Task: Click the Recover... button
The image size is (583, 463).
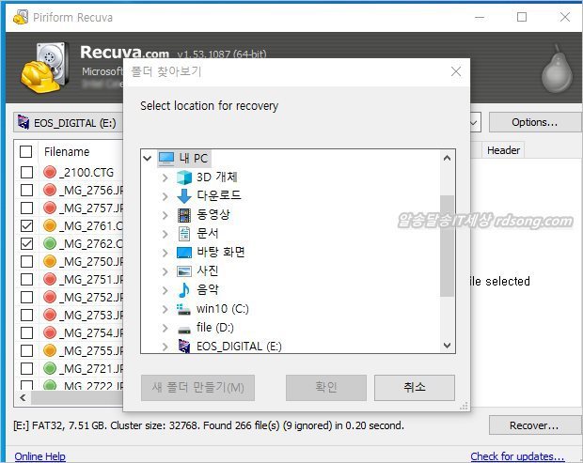Action: click(534, 425)
